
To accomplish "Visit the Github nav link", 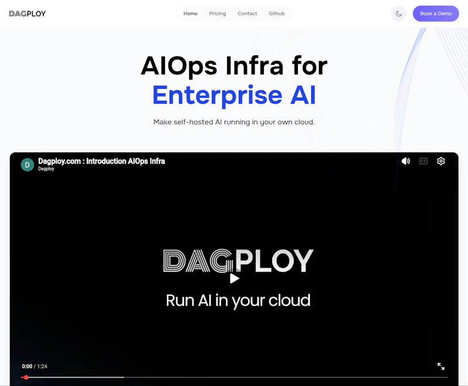I will tap(277, 13).
